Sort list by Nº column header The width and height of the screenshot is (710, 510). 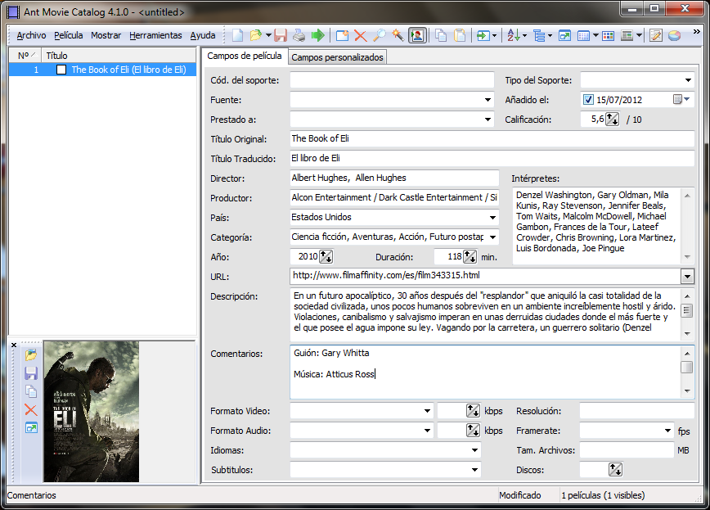pyautogui.click(x=25, y=56)
